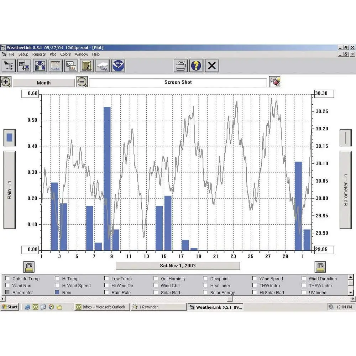
Task: Enable the Wind Run checkbox
Action: tap(7, 285)
